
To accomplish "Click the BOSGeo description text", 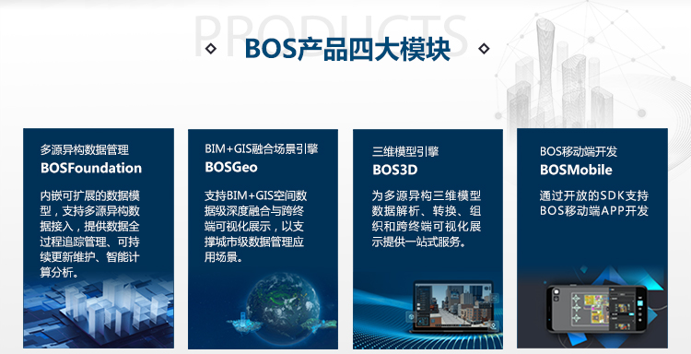I will [255, 226].
